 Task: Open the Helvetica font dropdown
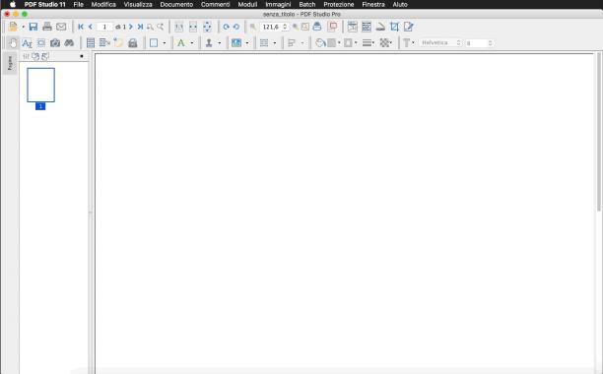[x=440, y=42]
